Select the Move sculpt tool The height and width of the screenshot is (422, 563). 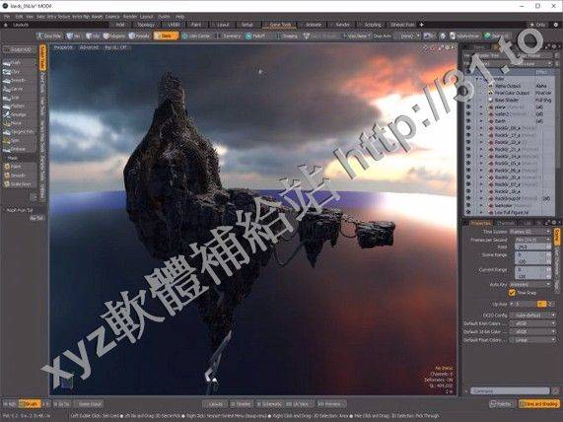click(x=19, y=123)
